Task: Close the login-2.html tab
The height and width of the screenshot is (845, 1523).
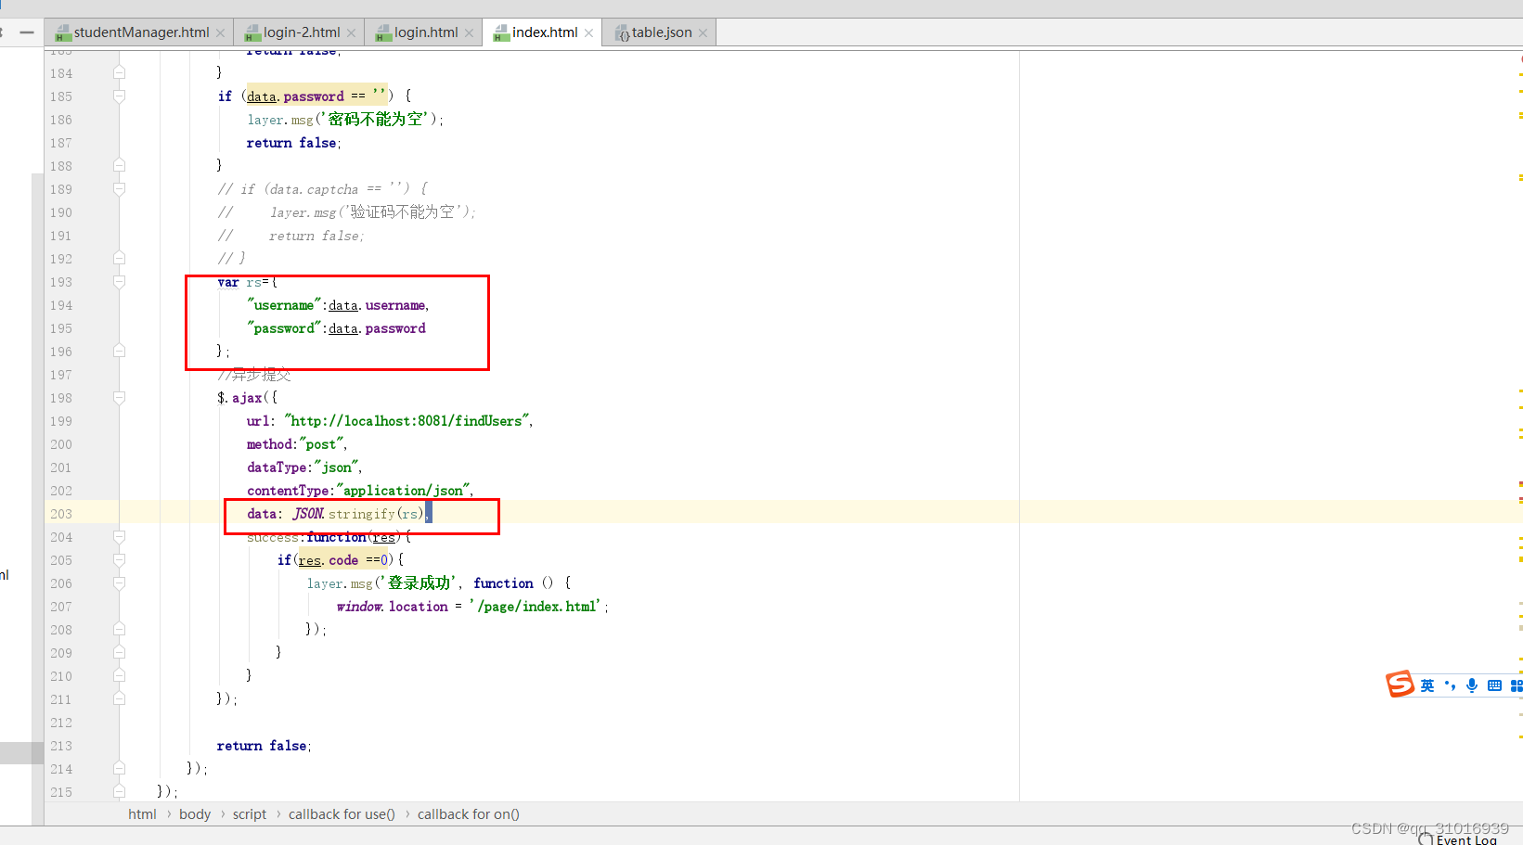Action: [x=351, y=33]
